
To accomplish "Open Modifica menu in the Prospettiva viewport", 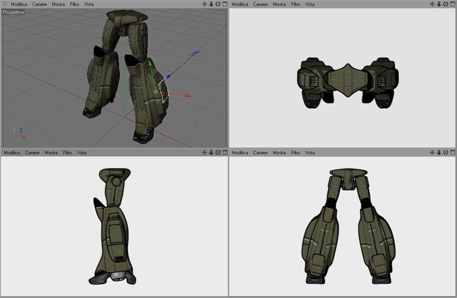I will point(19,4).
